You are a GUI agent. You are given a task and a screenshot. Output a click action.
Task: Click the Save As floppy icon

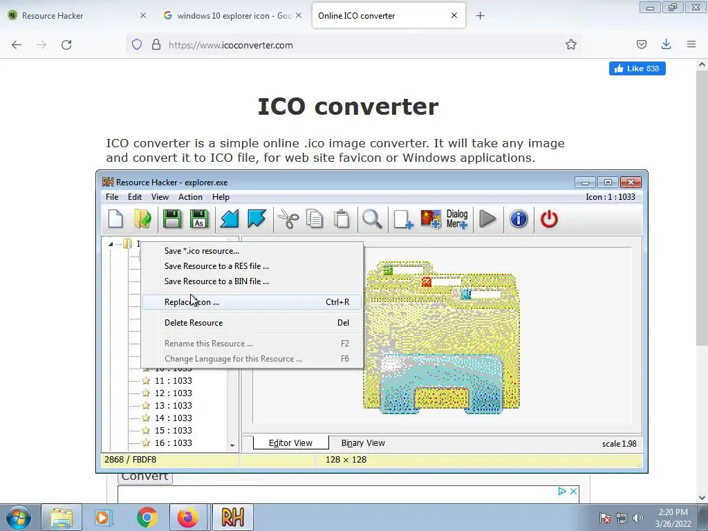click(x=199, y=219)
